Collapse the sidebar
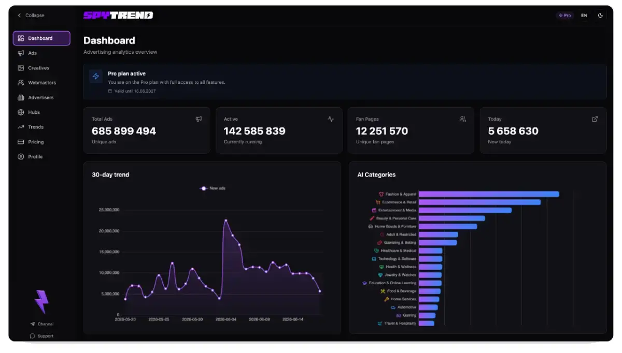 click(x=31, y=16)
